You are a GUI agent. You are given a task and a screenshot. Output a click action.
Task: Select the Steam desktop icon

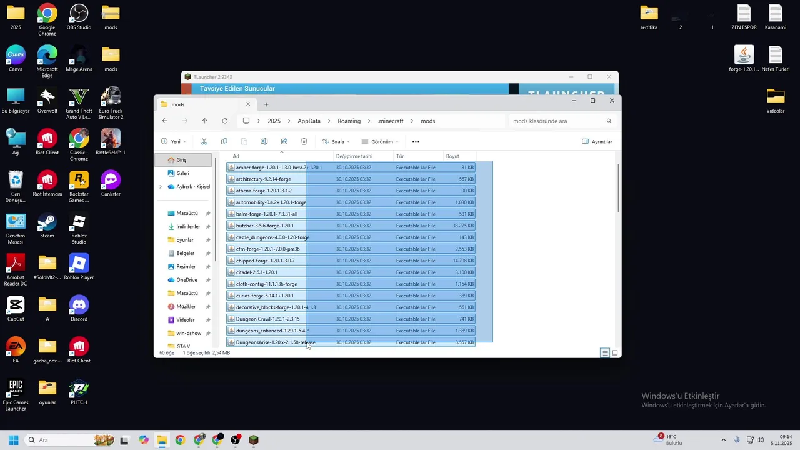point(47,226)
